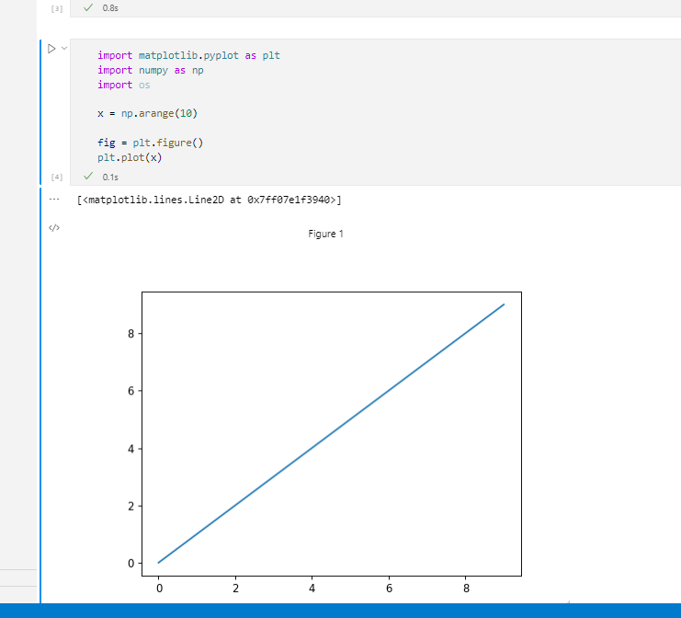Click the change presentation code icon
The height and width of the screenshot is (618, 681).
[x=54, y=228]
